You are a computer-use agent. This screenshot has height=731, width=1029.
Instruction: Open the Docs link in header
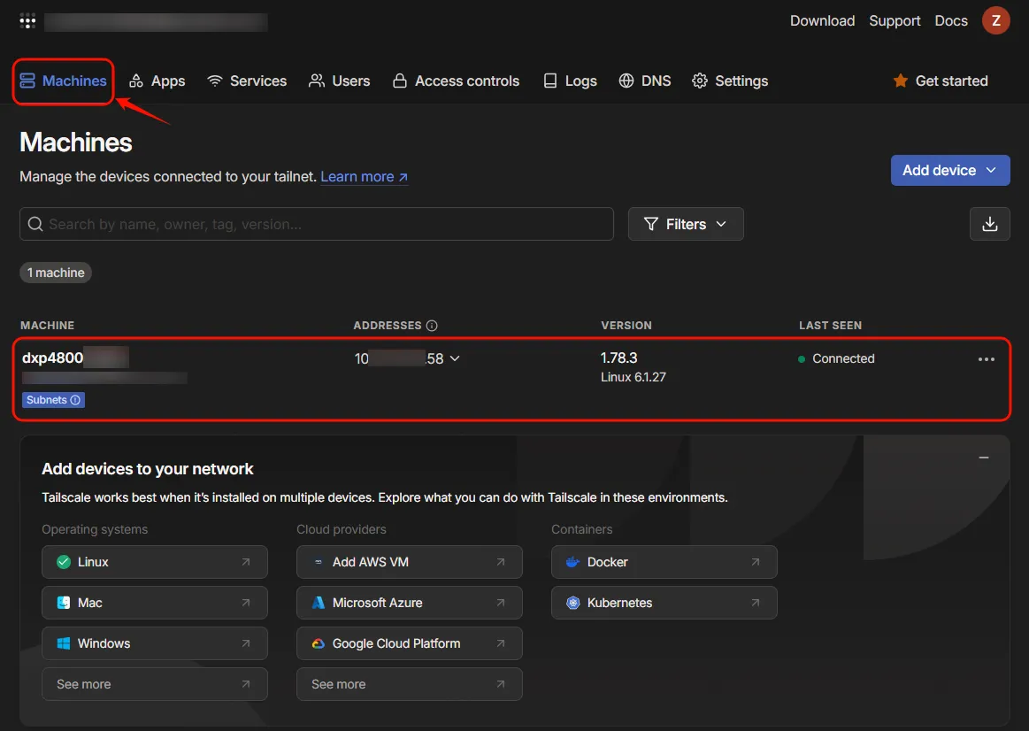tap(950, 20)
